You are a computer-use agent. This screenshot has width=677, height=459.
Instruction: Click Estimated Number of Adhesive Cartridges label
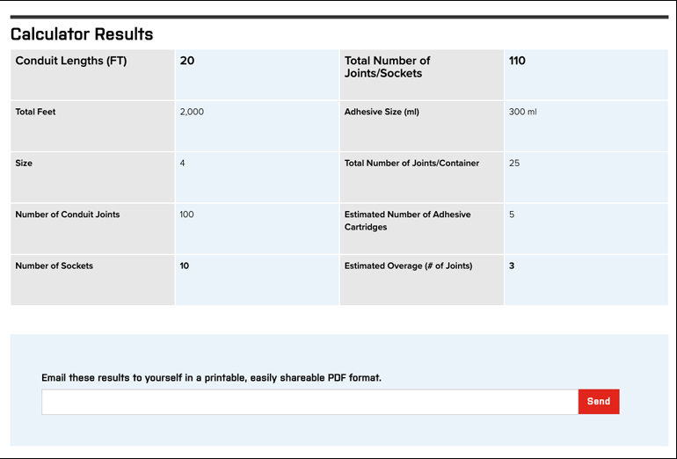[407, 221]
